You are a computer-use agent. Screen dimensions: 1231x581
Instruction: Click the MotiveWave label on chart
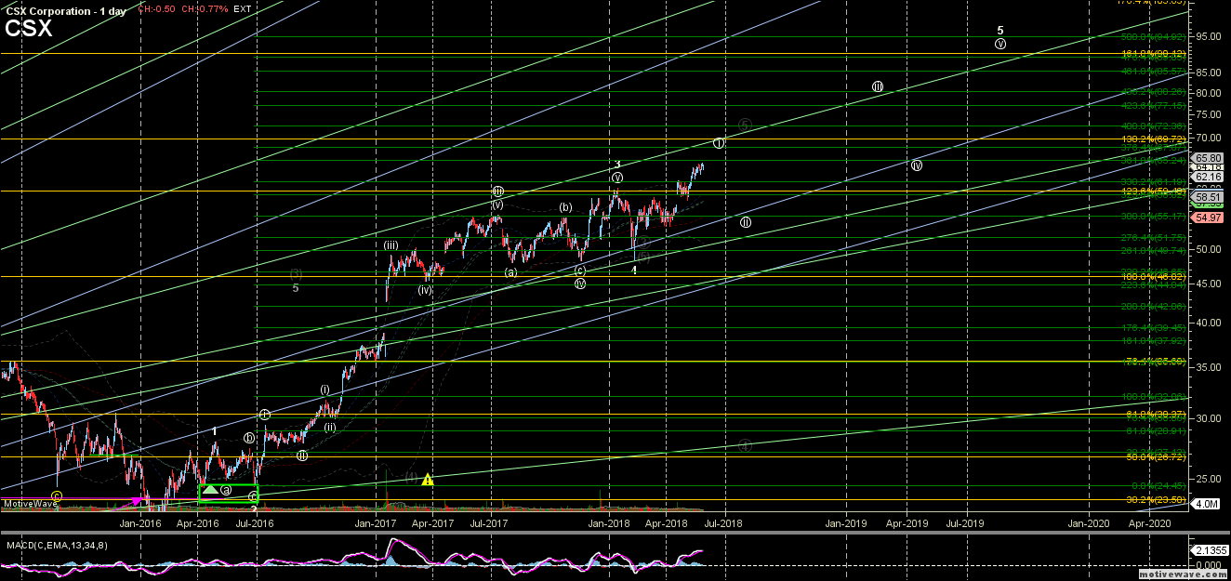[x=30, y=504]
